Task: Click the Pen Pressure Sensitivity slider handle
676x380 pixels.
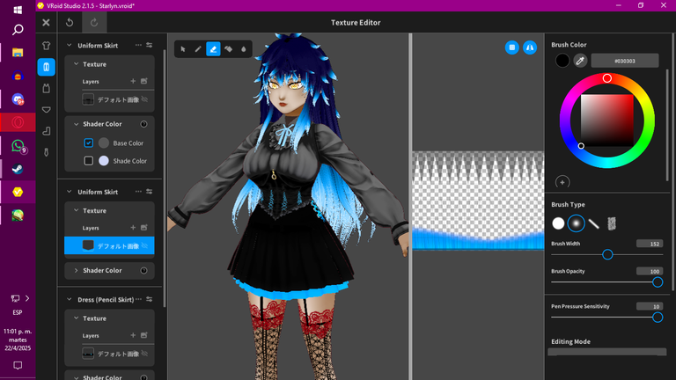Action: pyautogui.click(x=657, y=318)
